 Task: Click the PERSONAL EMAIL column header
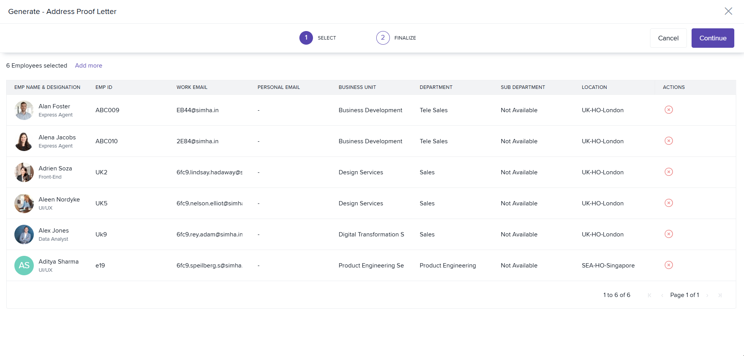pos(279,87)
